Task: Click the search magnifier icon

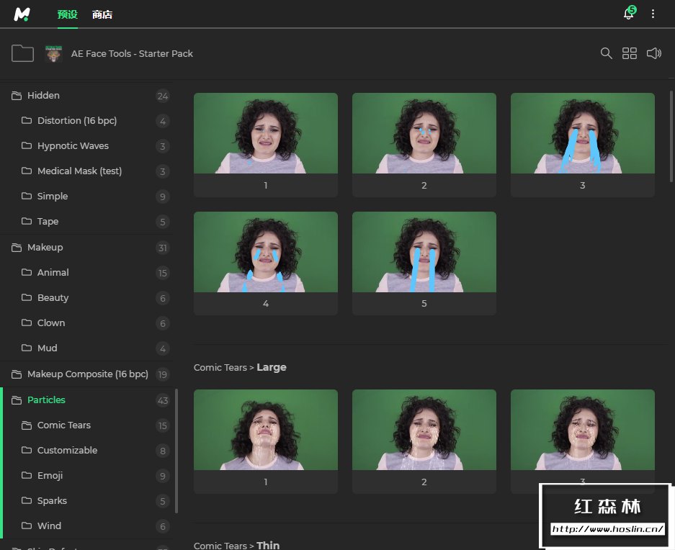Action: point(607,53)
